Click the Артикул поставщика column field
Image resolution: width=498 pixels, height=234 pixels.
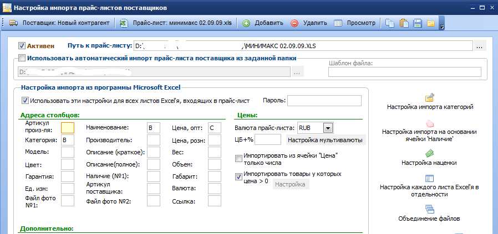pos(154,189)
